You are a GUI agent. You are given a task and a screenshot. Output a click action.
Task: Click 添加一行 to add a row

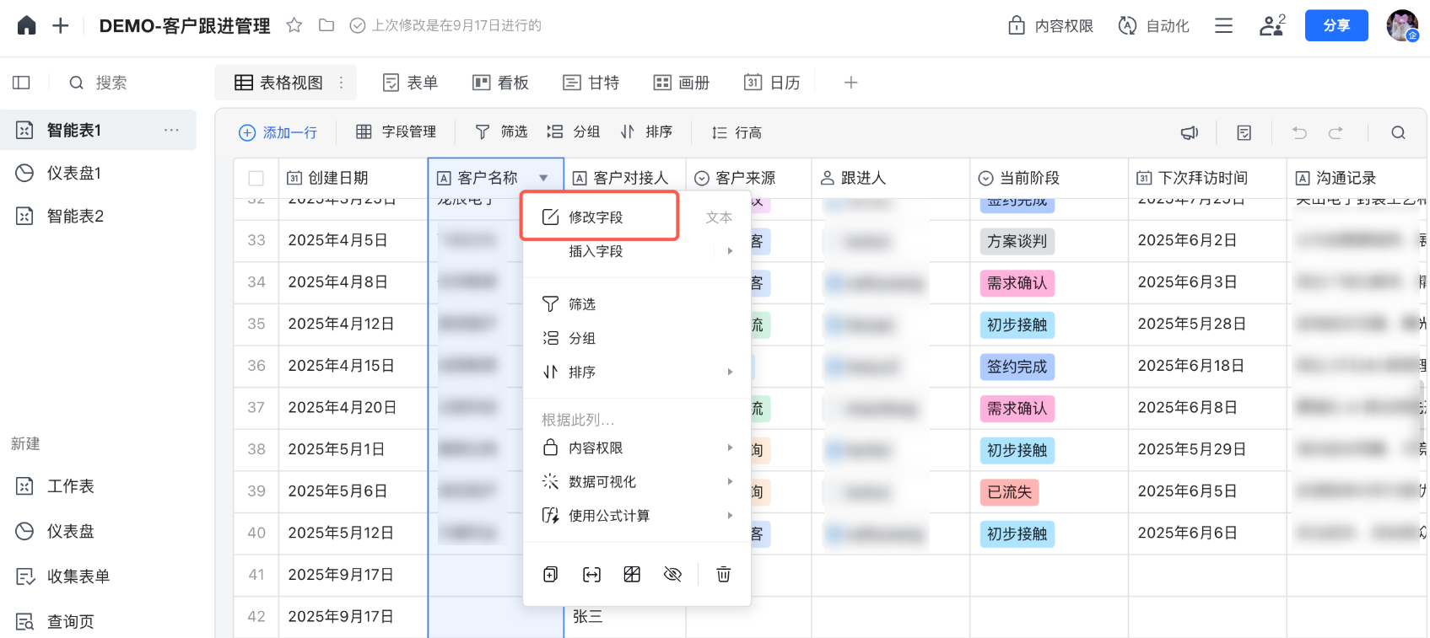[278, 132]
